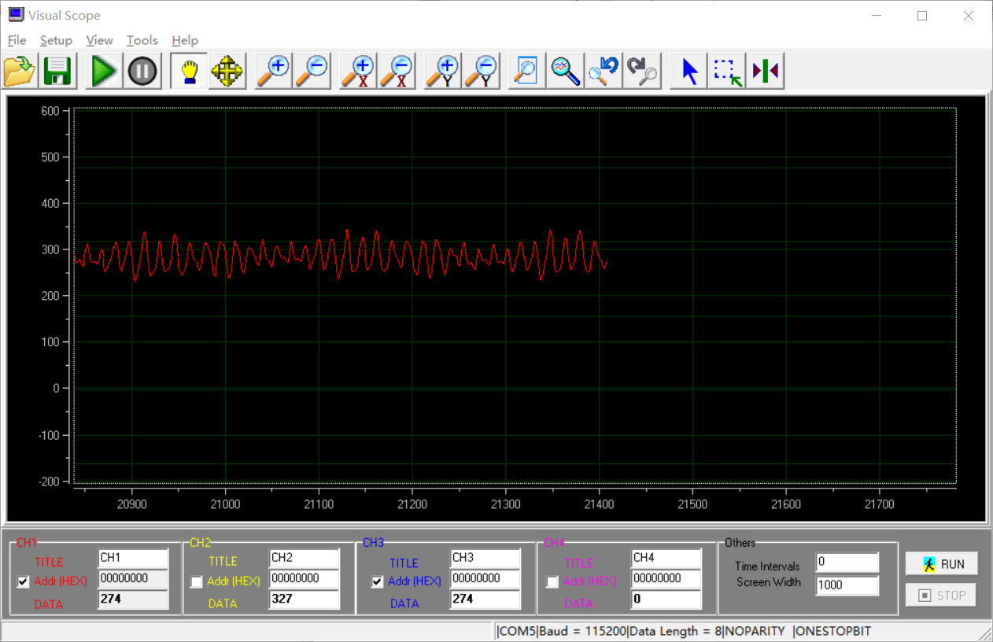This screenshot has height=642, width=993.
Task: Click the 600 y-axis label
Action: pyautogui.click(x=50, y=111)
